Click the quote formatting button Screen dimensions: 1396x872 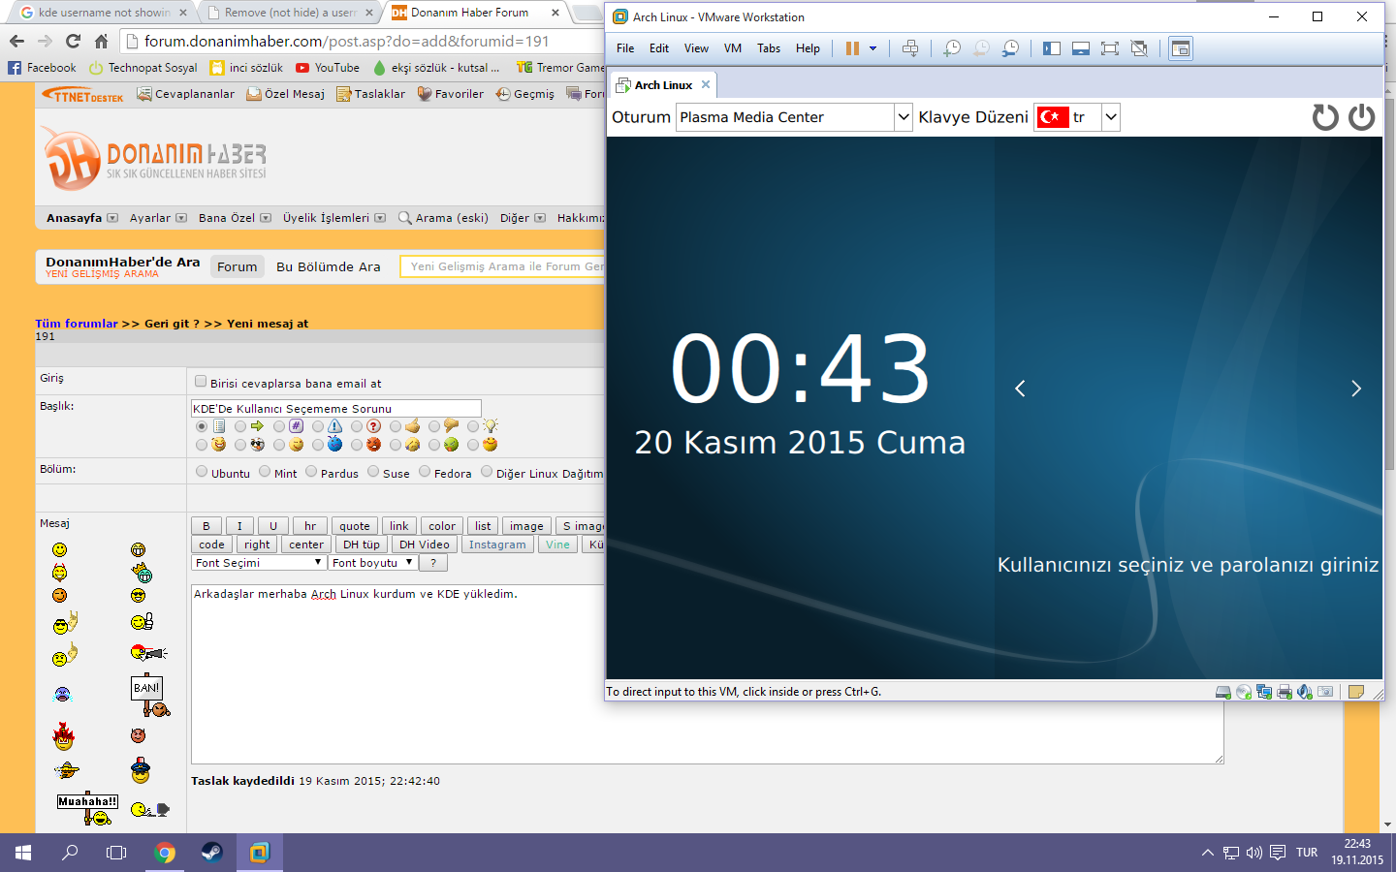(x=354, y=526)
